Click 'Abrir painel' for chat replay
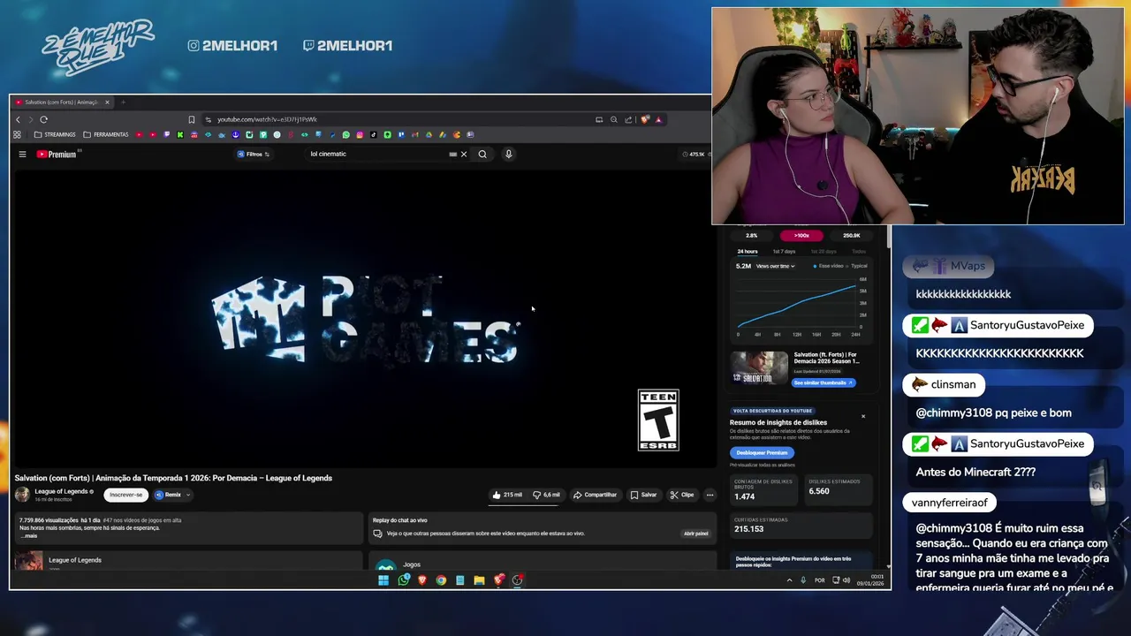Viewport: 1131px width, 636px height. tap(695, 534)
